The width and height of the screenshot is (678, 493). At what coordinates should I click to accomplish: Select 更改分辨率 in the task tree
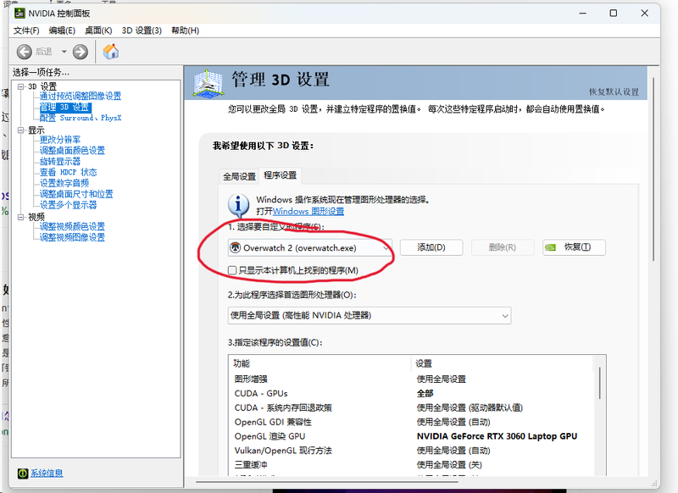60,140
